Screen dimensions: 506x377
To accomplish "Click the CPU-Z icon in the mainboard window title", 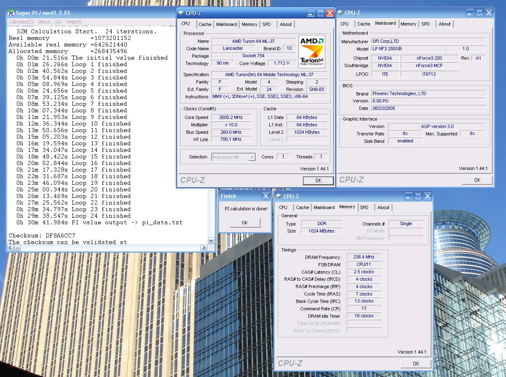I will (x=340, y=13).
